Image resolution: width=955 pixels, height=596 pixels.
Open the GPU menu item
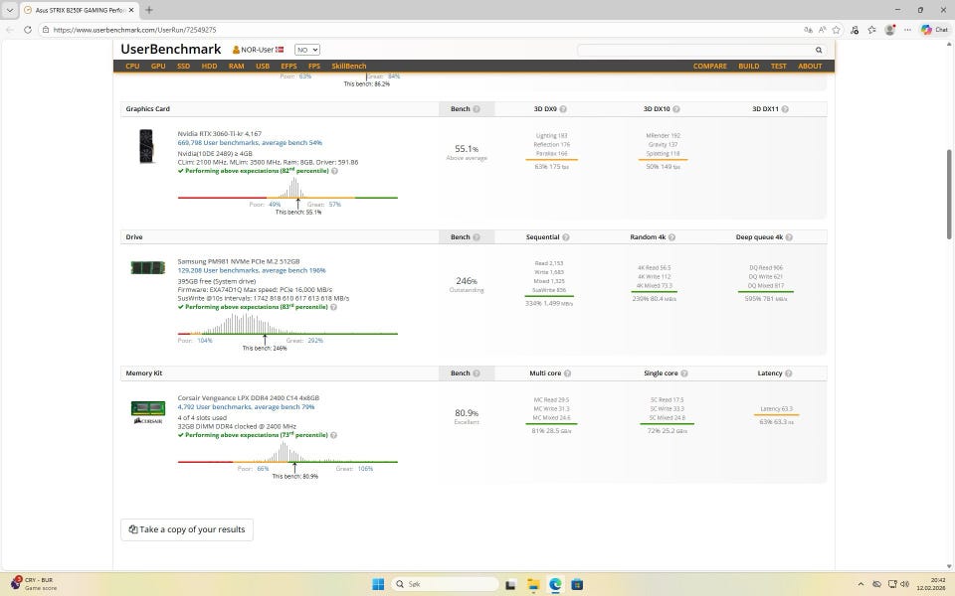(x=158, y=66)
